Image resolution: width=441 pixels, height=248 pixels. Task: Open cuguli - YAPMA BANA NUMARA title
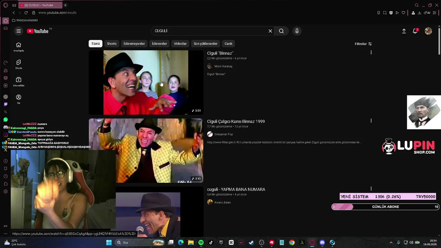pos(236,189)
